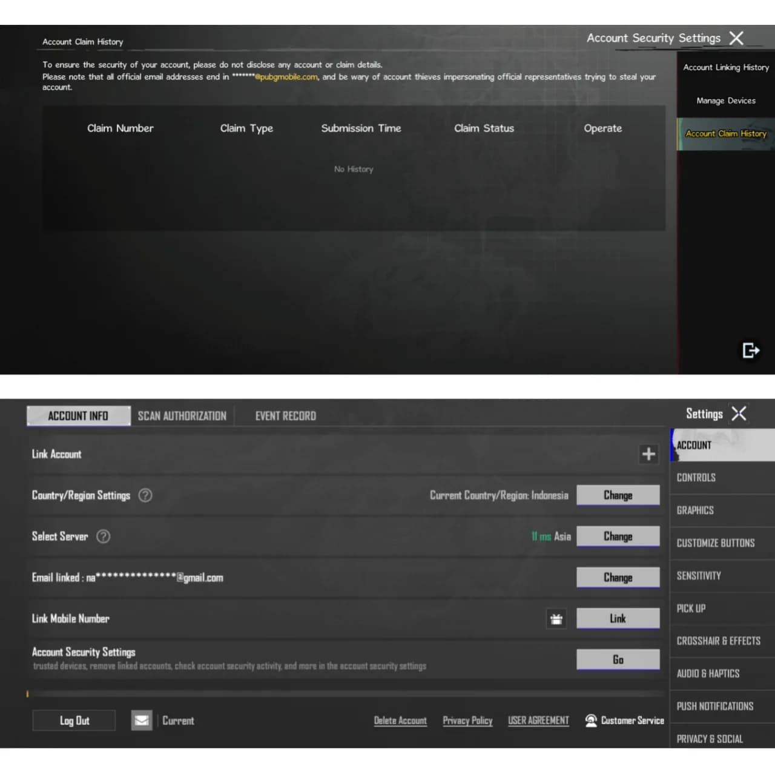Screen dimensions: 775x775
Task: Click the Submission Time column header
Action: [361, 128]
